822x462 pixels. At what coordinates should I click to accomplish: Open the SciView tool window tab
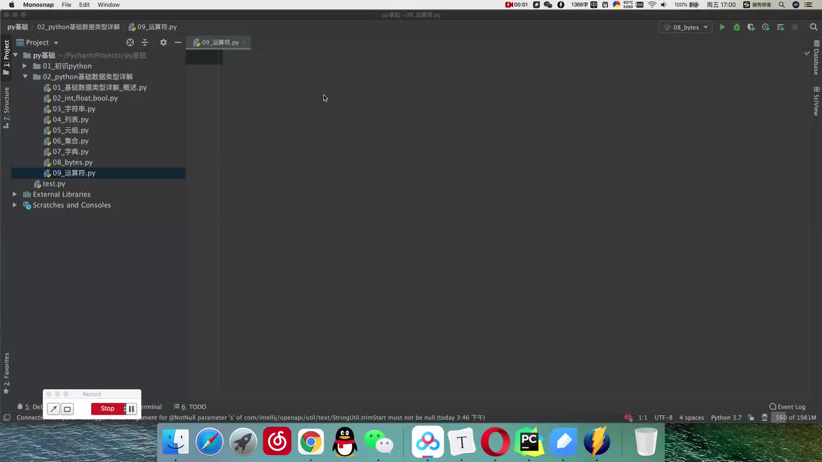click(x=816, y=101)
